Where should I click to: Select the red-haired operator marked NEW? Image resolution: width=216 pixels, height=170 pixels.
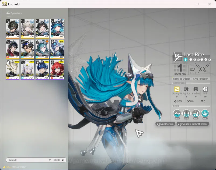(57, 70)
